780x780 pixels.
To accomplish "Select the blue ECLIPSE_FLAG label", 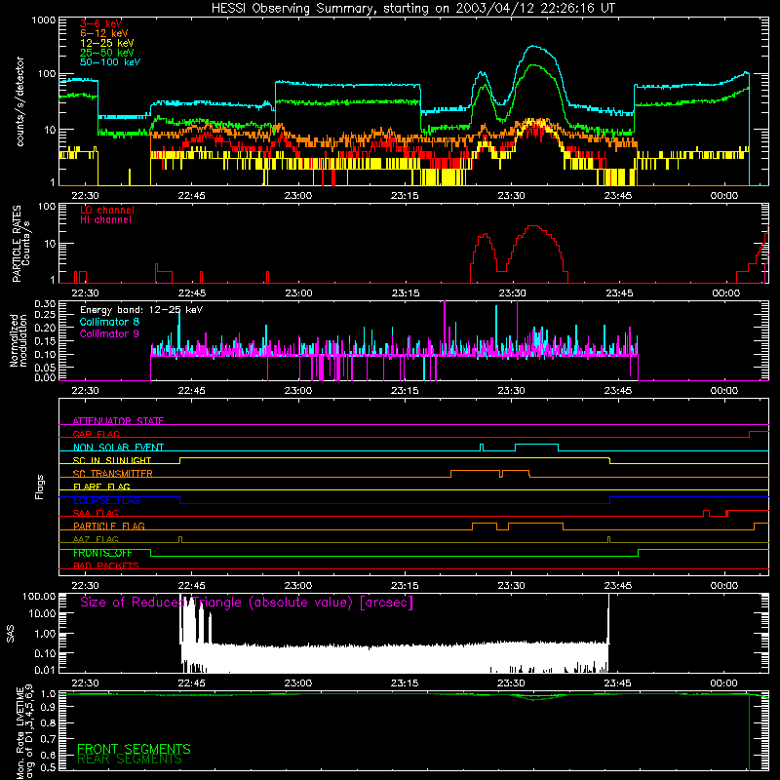I will pos(106,500).
